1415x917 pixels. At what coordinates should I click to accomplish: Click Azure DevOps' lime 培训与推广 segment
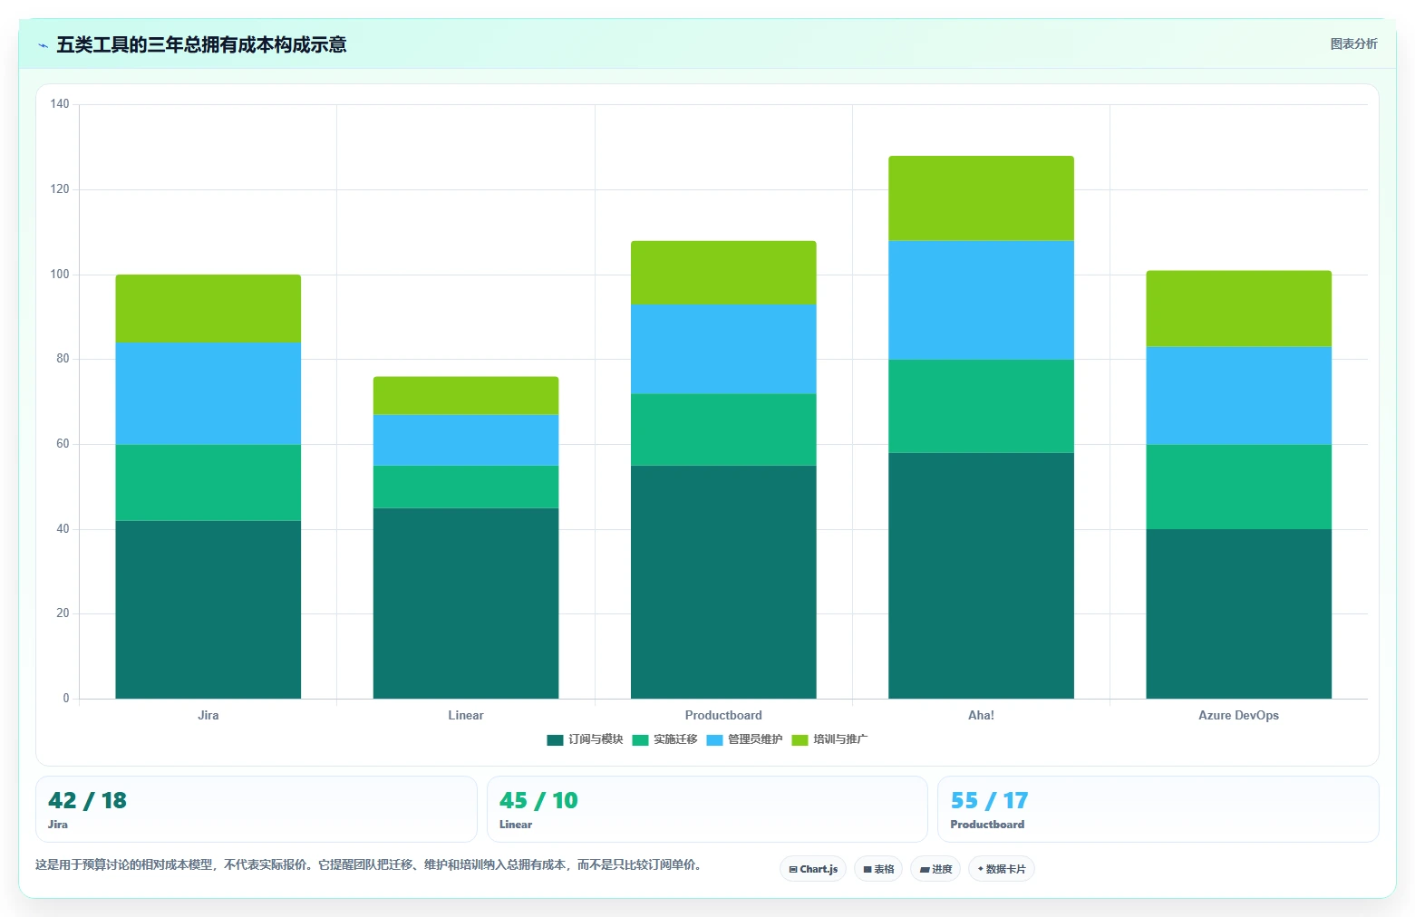pyautogui.click(x=1239, y=309)
